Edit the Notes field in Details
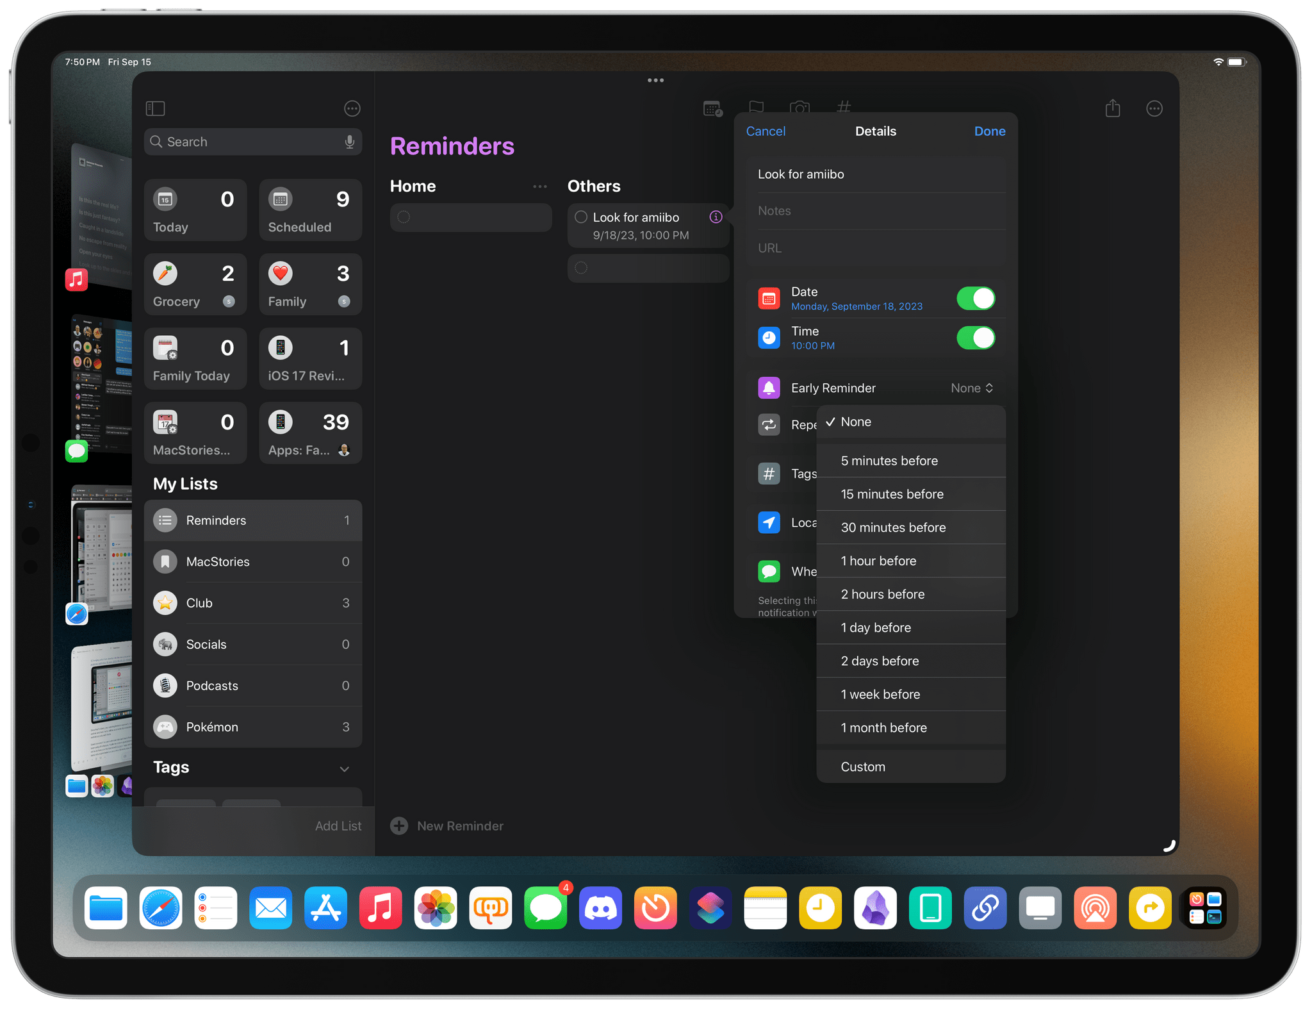Image resolution: width=1312 pixels, height=1010 pixels. tap(876, 211)
